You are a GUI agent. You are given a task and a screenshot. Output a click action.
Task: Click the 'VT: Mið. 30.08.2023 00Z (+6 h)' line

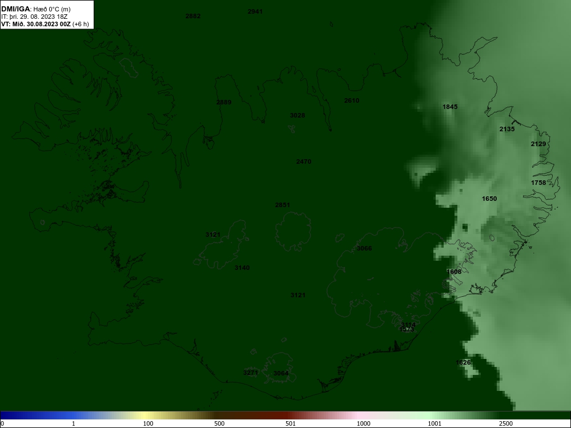(x=45, y=24)
